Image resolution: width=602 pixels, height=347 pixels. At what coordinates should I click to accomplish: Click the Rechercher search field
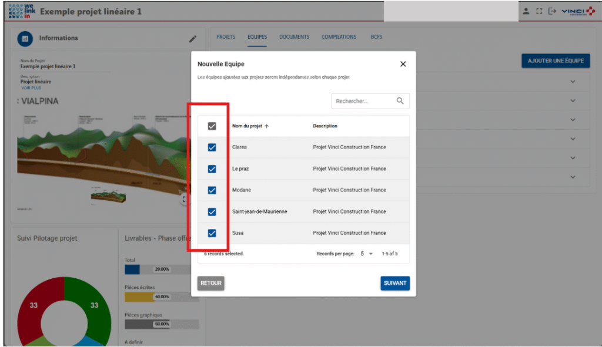(362, 101)
